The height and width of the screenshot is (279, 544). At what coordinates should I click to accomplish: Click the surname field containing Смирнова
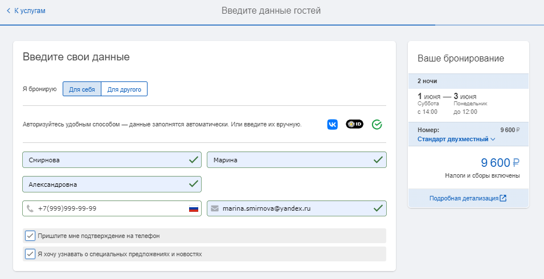(x=112, y=160)
